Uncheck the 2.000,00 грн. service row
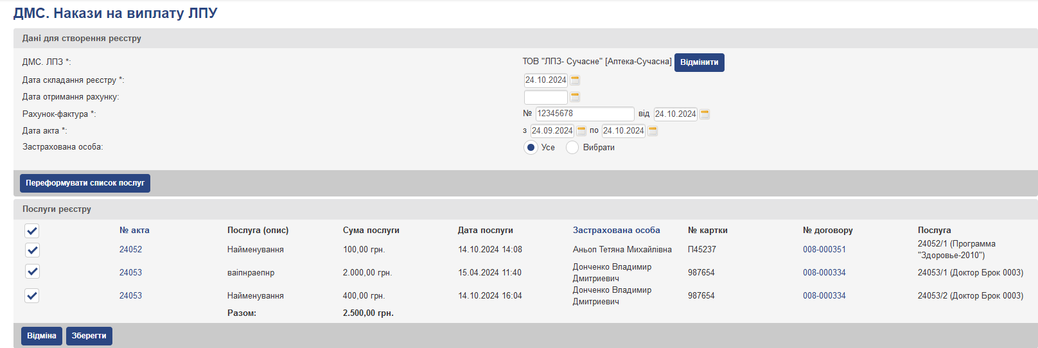The width and height of the screenshot is (1038, 348). click(32, 272)
